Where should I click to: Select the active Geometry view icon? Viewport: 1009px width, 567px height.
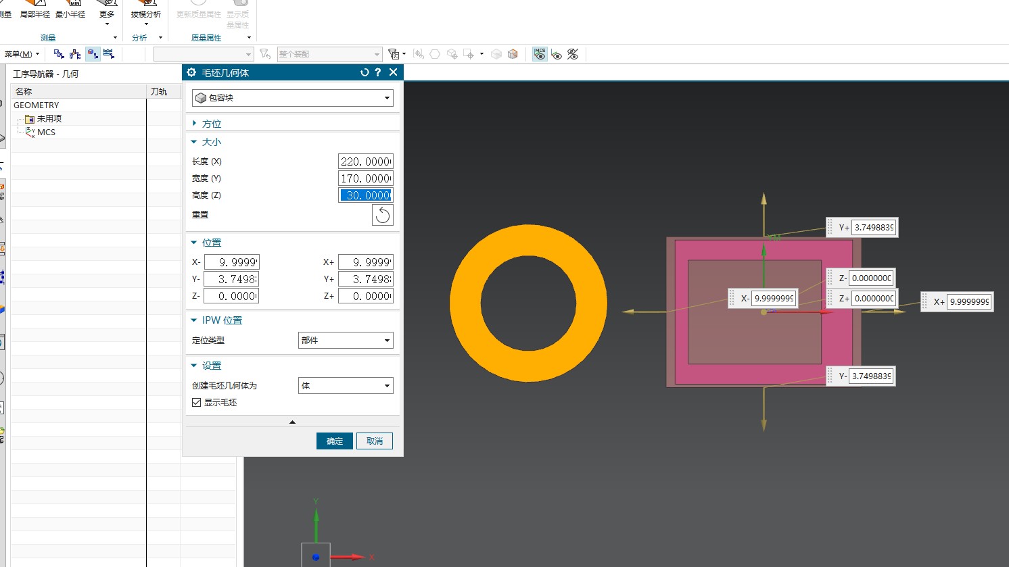tap(93, 54)
